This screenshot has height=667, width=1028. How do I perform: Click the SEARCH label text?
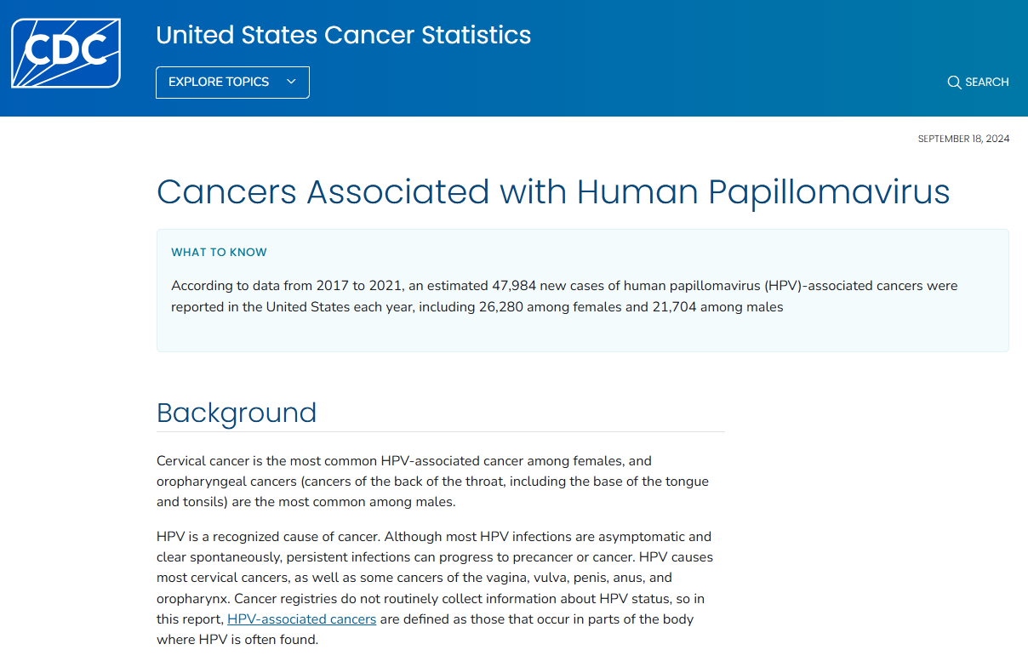coord(987,82)
